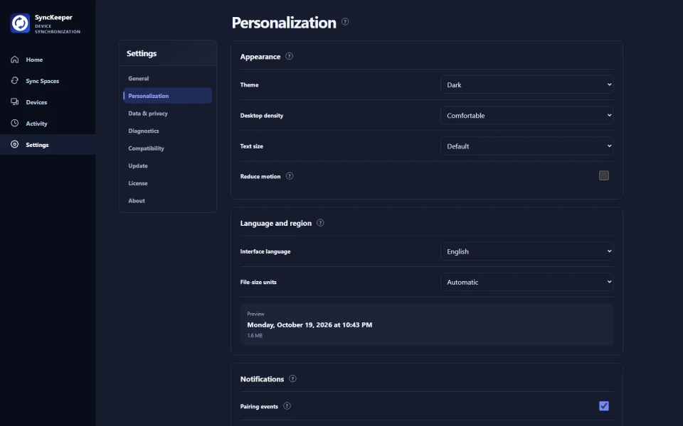Click the '1.6 MB' preview value
This screenshot has width=683, height=426.
tap(255, 336)
